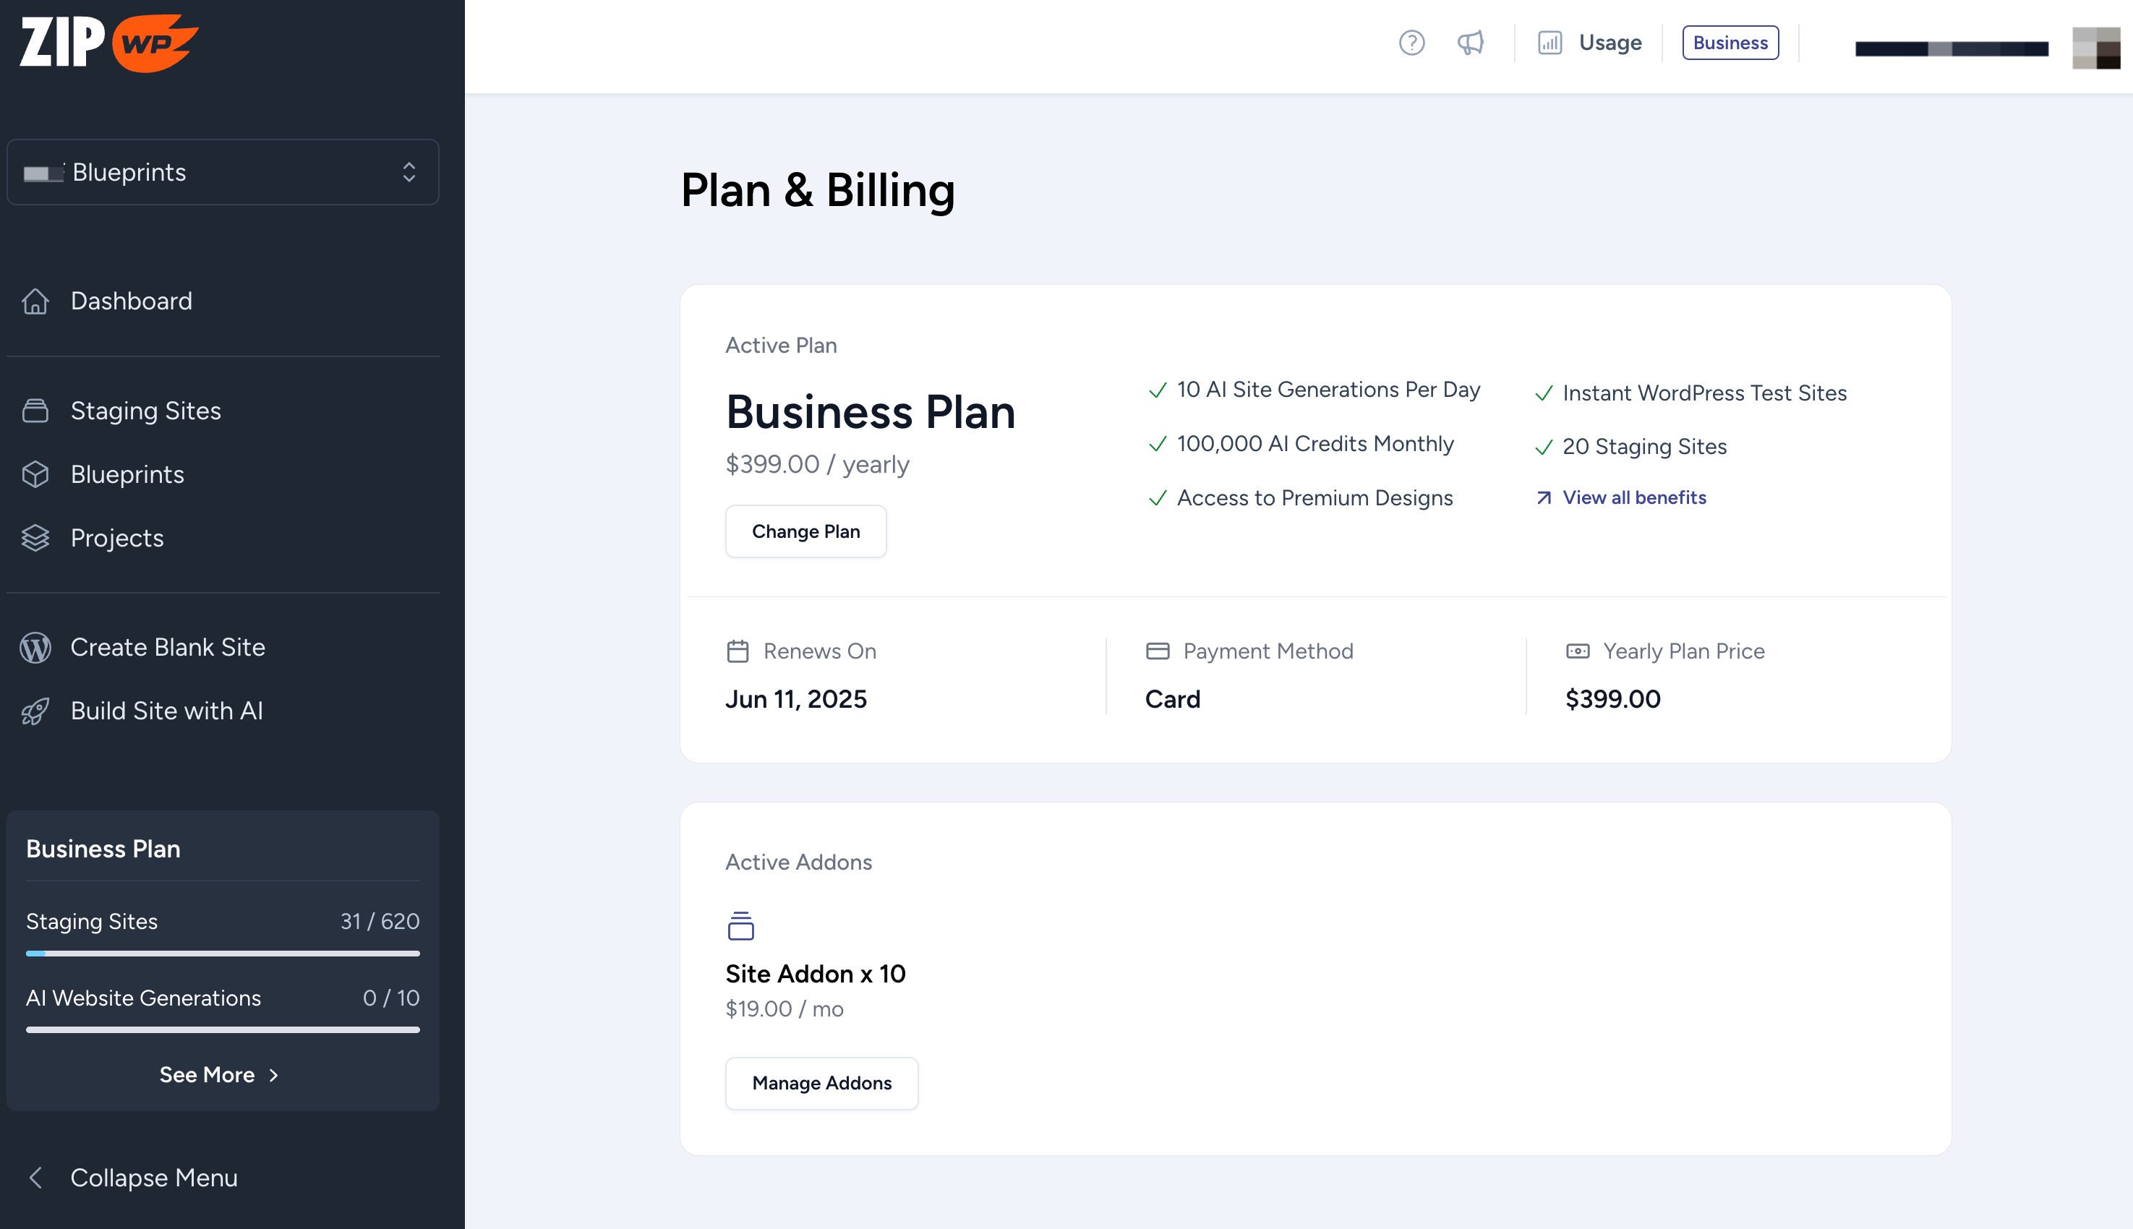2133x1229 pixels.
Task: Click the Projects layers icon
Action: 35,538
